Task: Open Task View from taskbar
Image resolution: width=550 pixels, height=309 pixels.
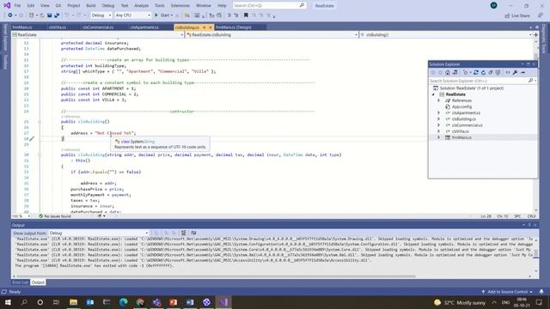Action: point(56,302)
